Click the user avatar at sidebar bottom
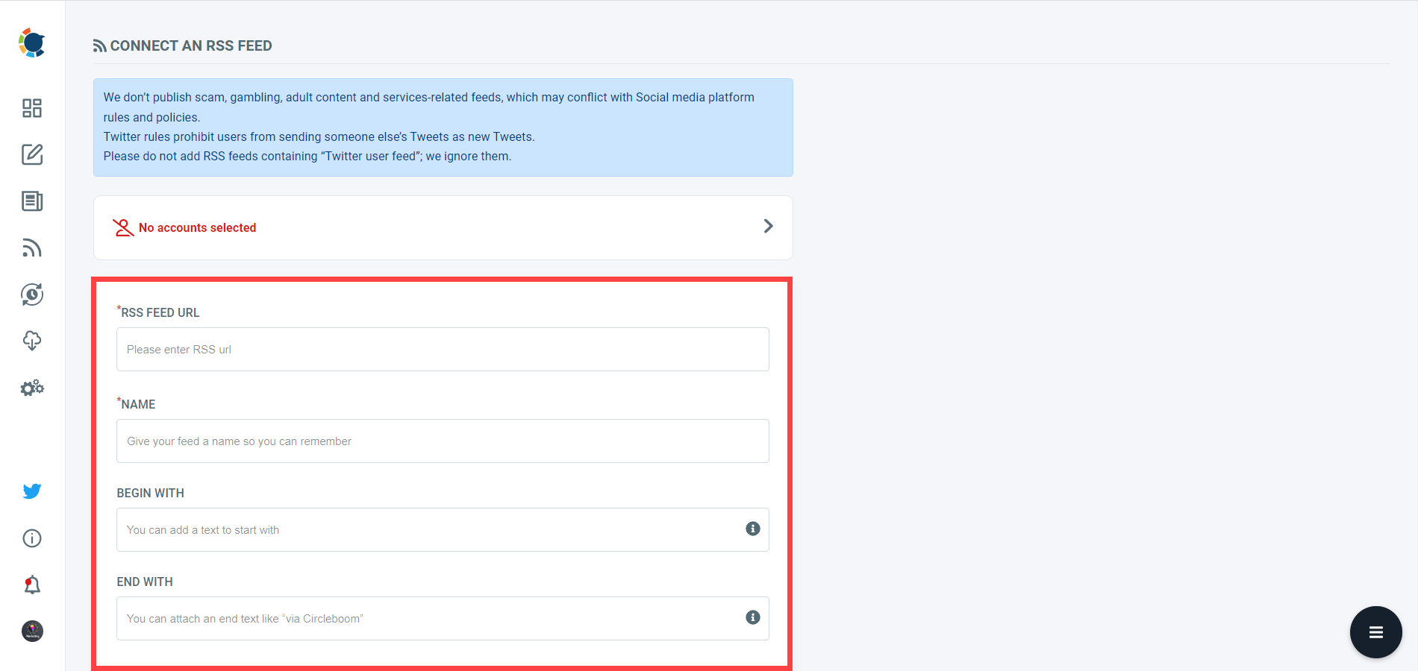 31,631
